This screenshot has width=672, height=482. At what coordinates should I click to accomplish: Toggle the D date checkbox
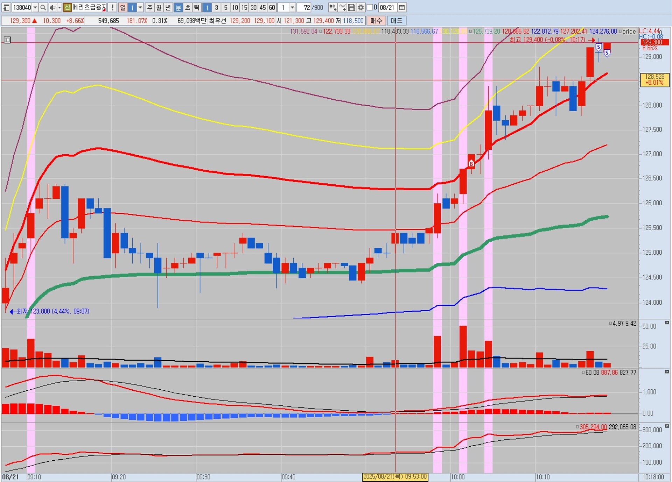point(370,7)
